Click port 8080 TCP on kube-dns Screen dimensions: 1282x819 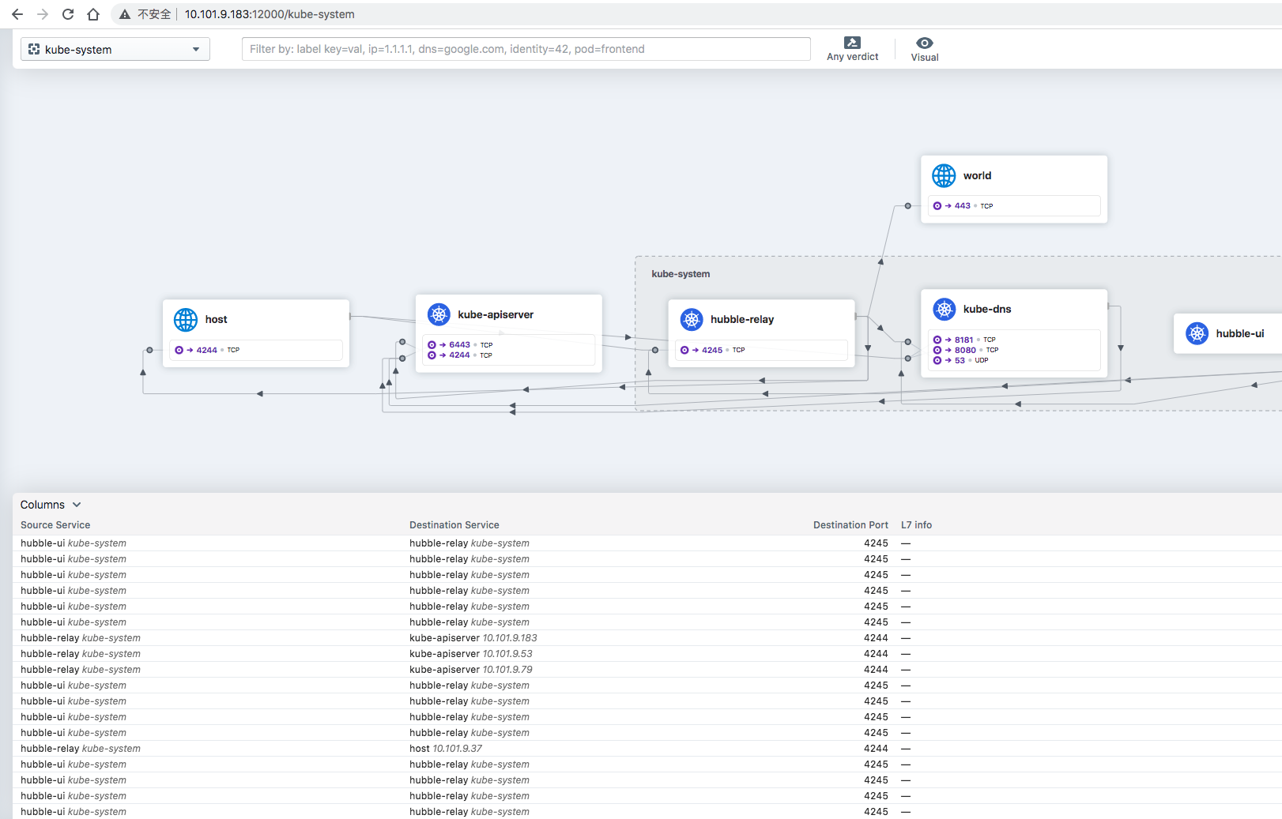[966, 350]
